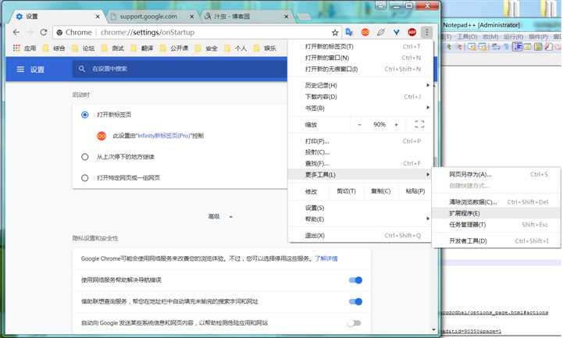The width and height of the screenshot is (563, 338).
Task: Click the site info icon before Chrome
Action: pyautogui.click(x=59, y=32)
